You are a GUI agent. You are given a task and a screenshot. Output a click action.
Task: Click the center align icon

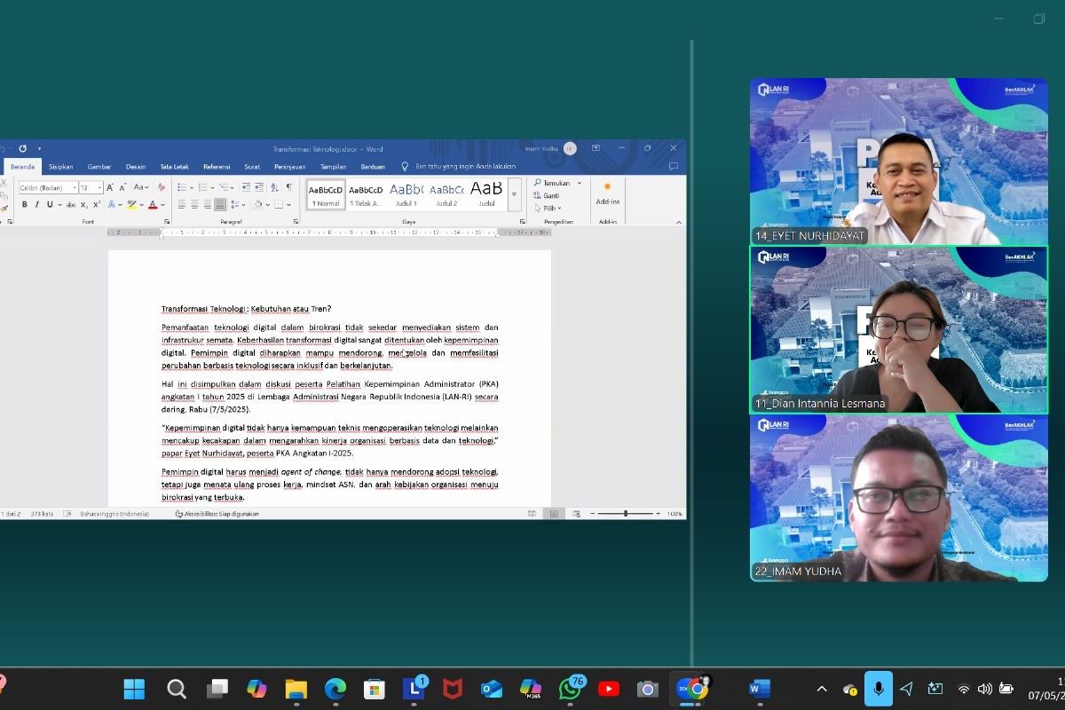[x=194, y=204]
